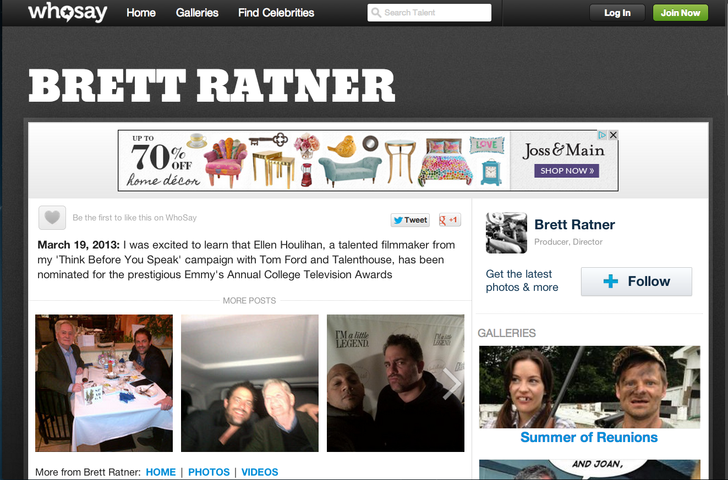Click the 'Be the first to like this on WhoSay' text

coord(135,218)
